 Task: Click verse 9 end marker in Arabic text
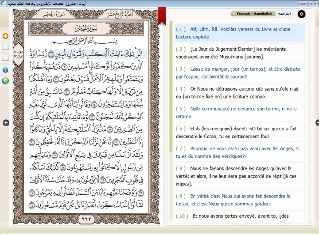31,142
